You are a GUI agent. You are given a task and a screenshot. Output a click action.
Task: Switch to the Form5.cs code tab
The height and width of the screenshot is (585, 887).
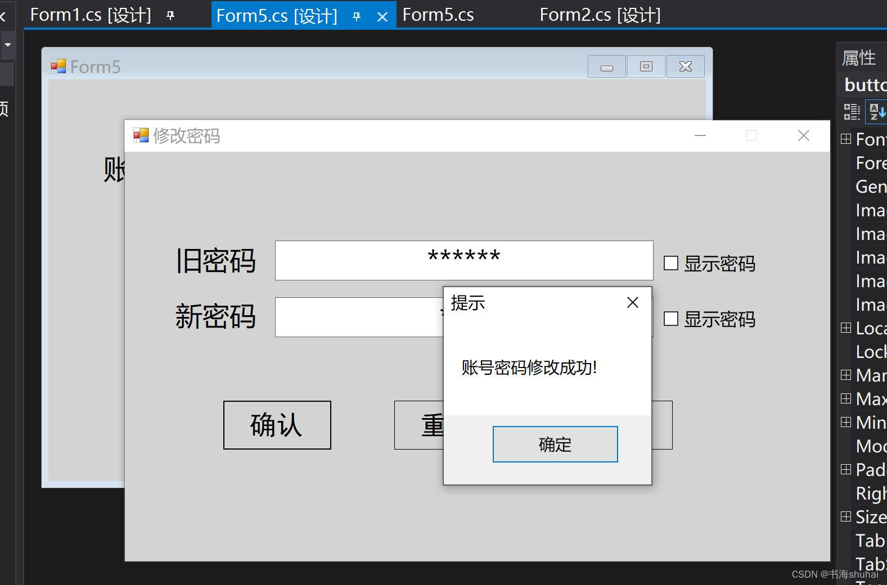point(438,15)
